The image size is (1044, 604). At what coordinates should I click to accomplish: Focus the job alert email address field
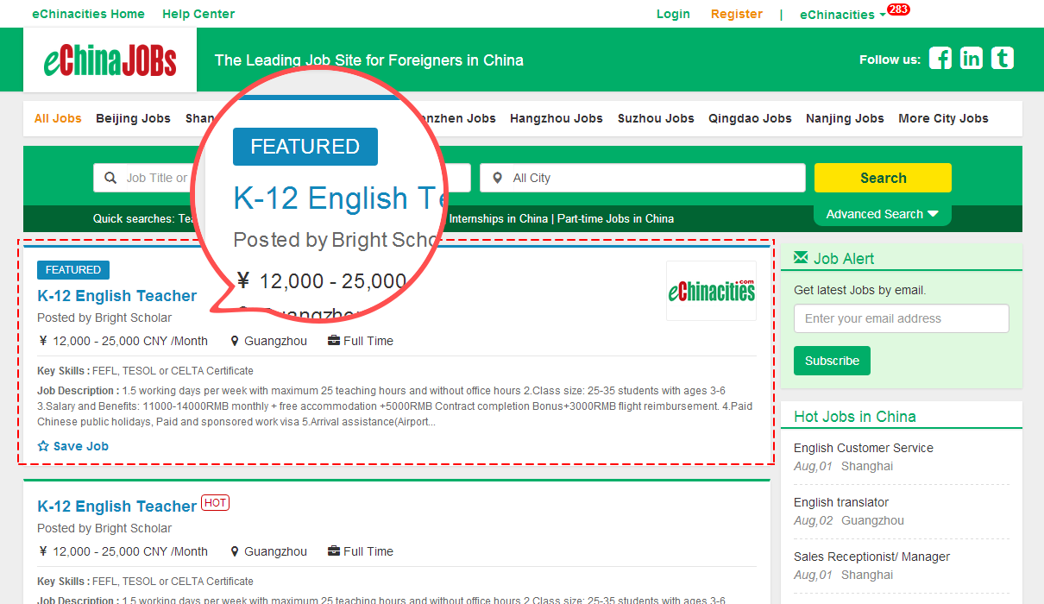[x=902, y=318]
